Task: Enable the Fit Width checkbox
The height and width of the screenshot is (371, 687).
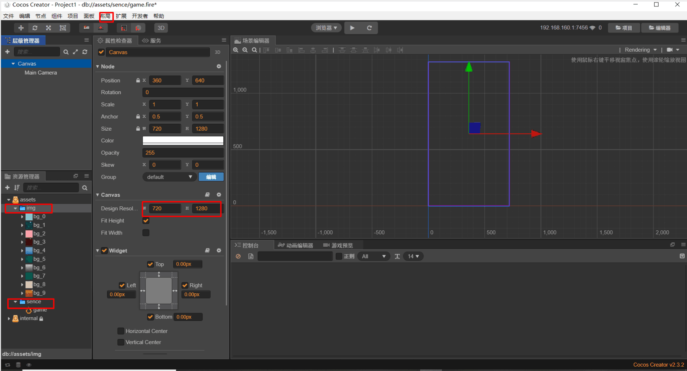Action: point(146,232)
